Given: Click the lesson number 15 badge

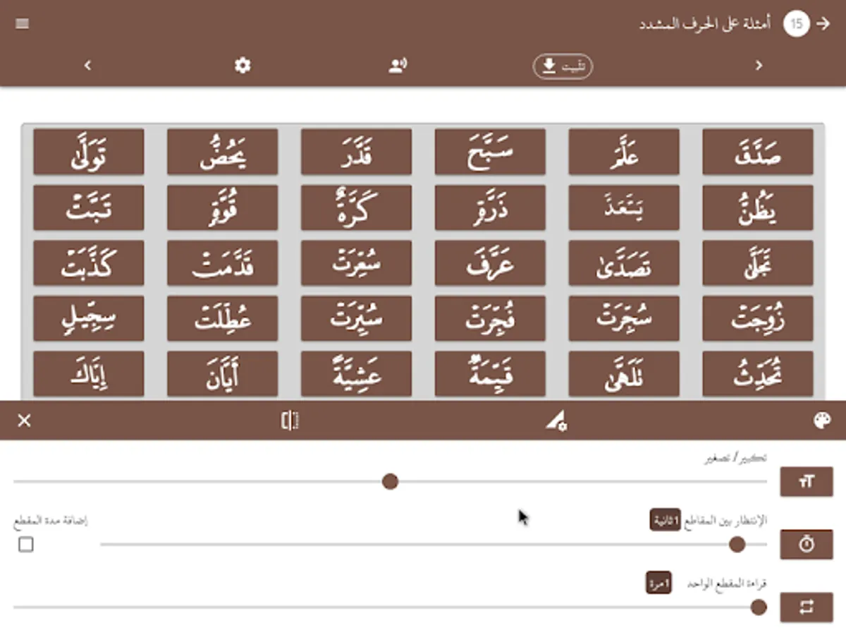Looking at the screenshot, I should click(796, 24).
